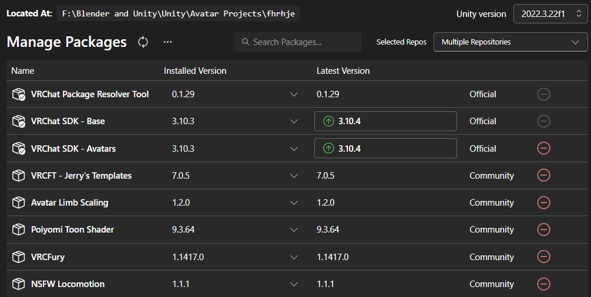Click installed version 7.0.5 value
Viewport: 591px width, 297px height.
click(x=181, y=176)
